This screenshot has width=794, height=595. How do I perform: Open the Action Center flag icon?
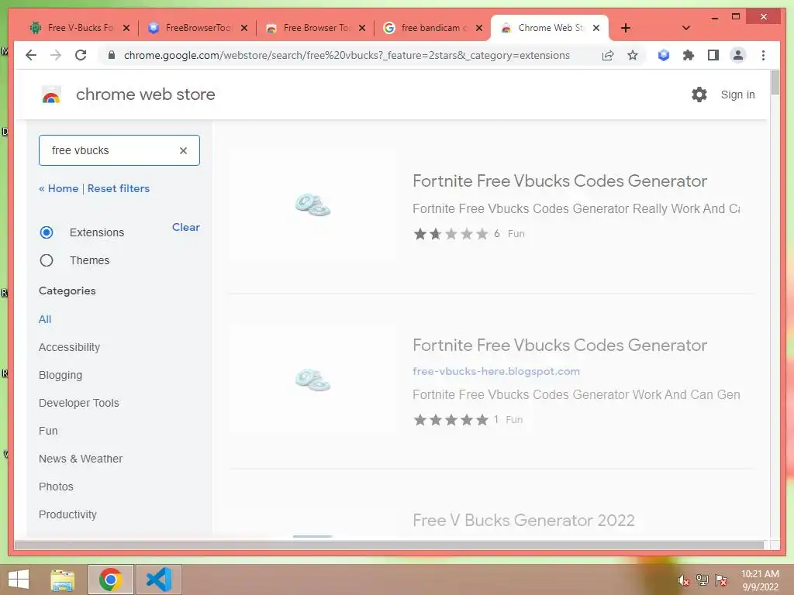[721, 580]
